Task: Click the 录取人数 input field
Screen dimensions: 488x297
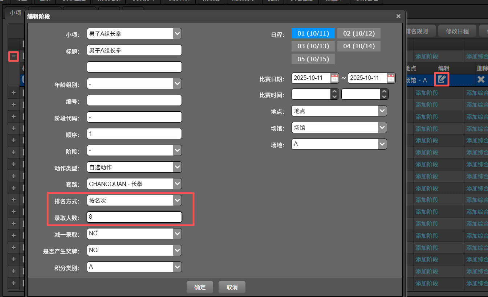Action: 134,217
